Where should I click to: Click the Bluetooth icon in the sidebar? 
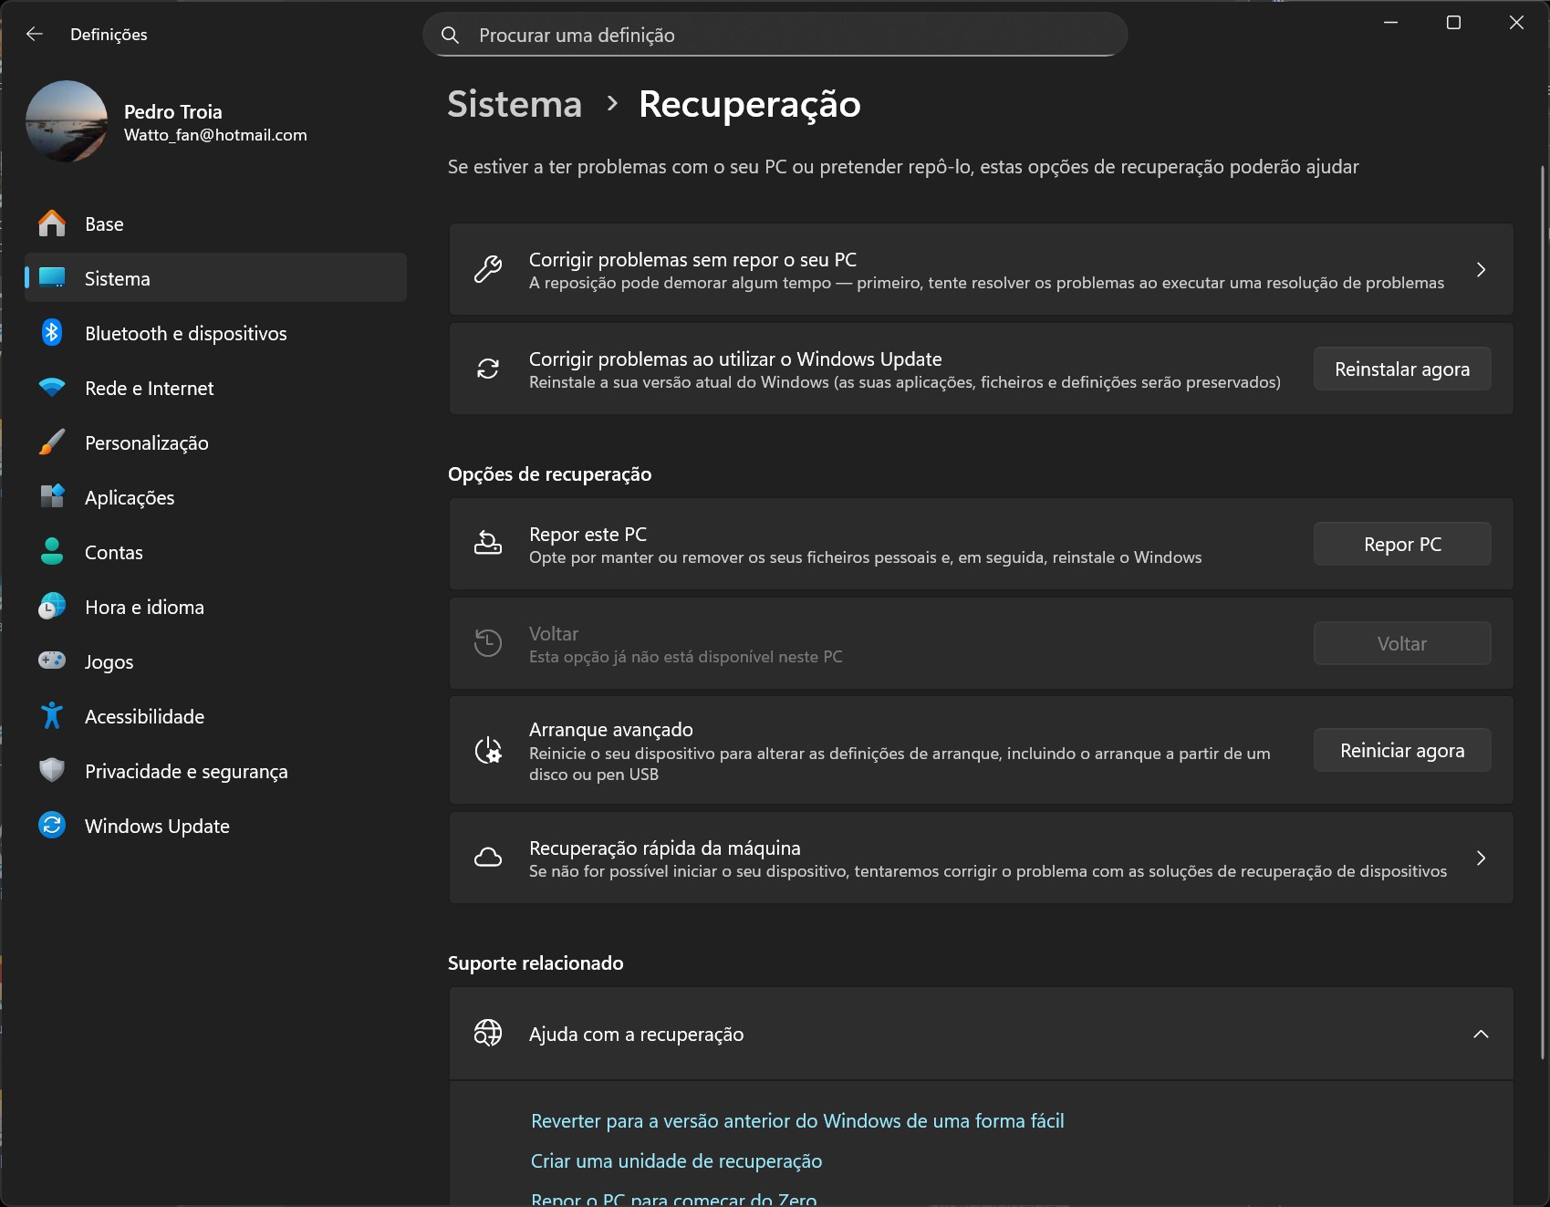coord(52,333)
